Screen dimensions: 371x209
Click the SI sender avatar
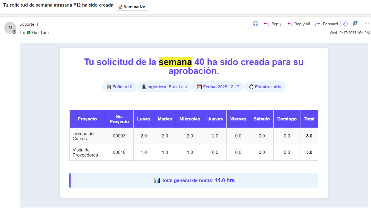click(10, 27)
